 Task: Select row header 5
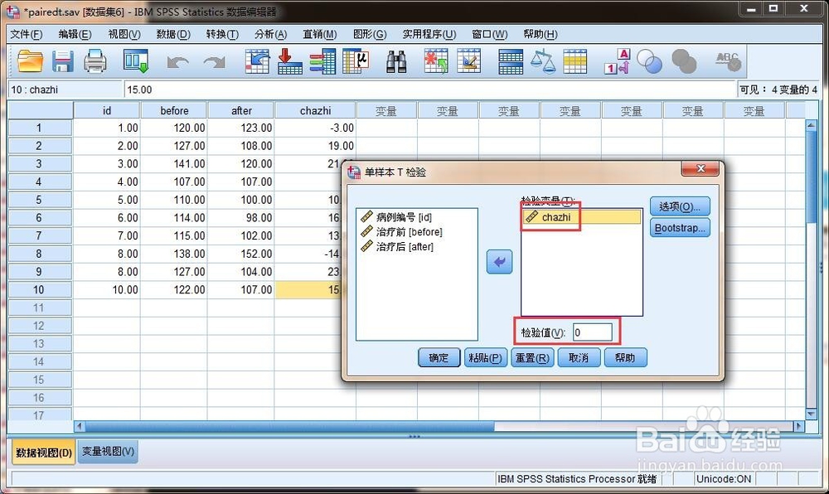(40, 200)
